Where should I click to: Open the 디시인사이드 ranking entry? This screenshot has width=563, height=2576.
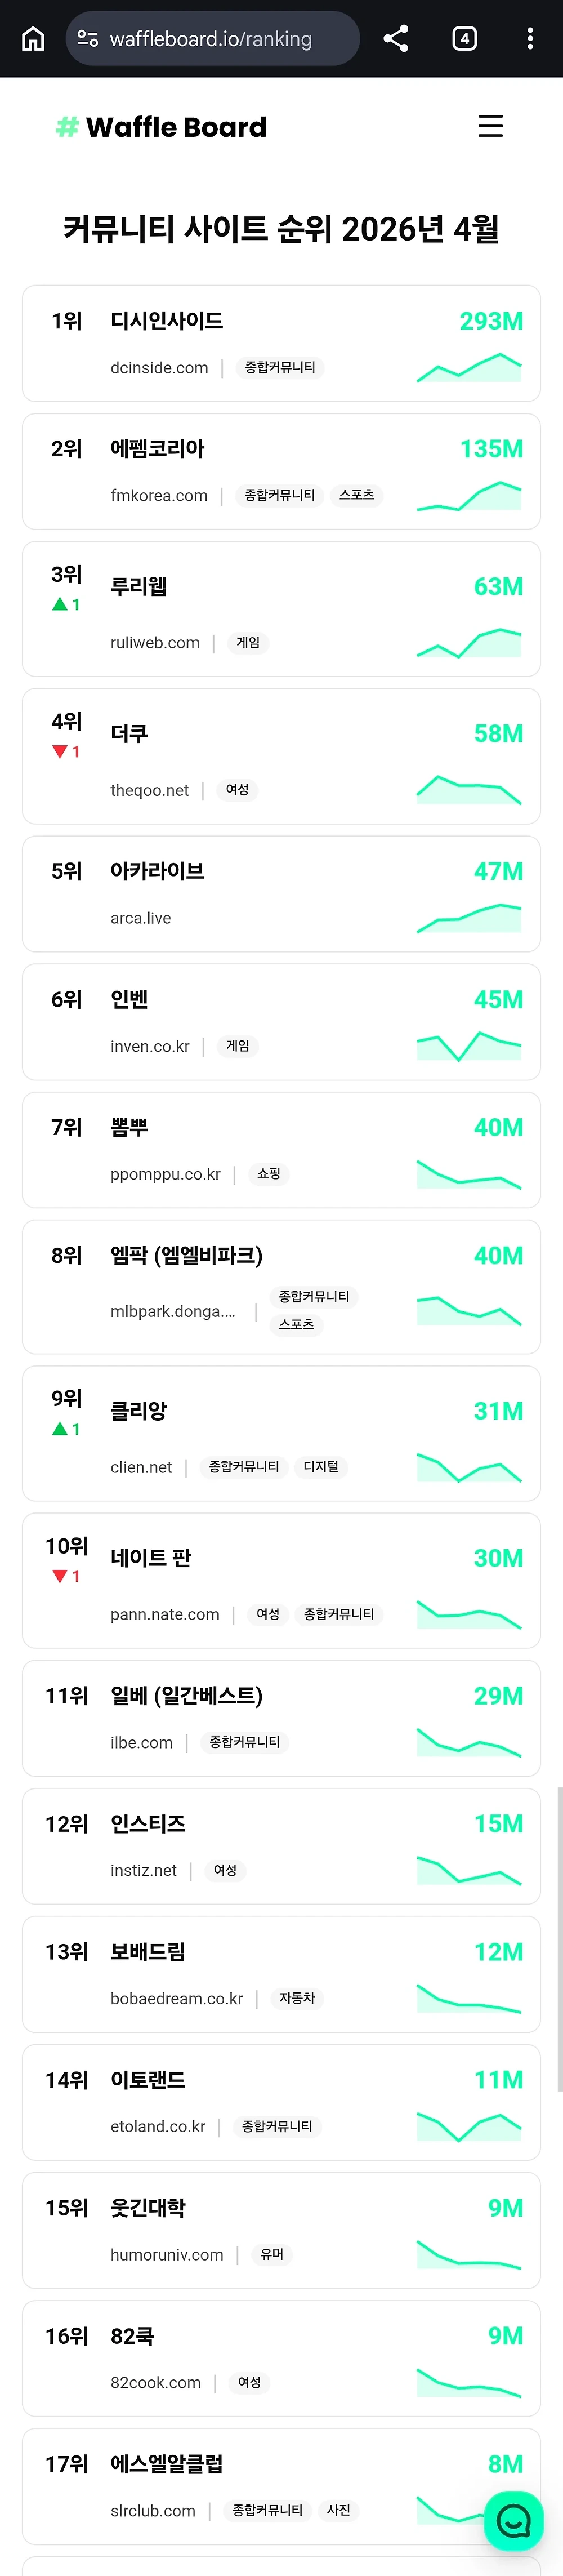point(167,321)
